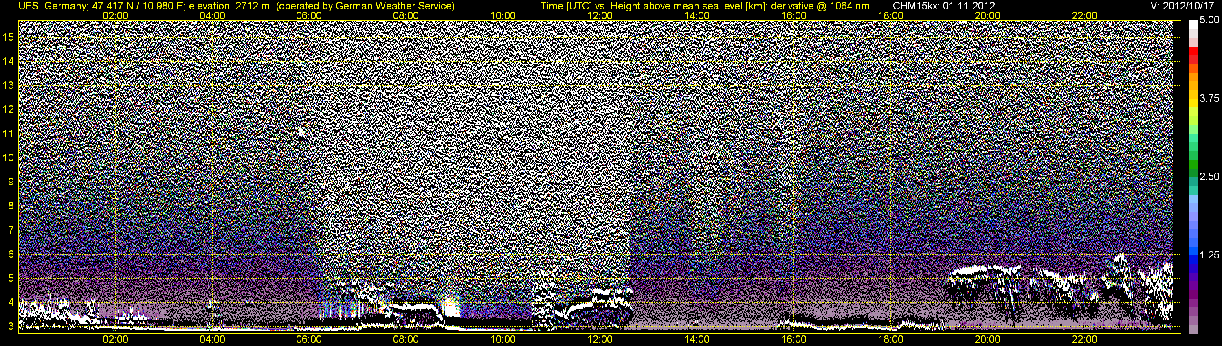Screen dimensions: 1222x346
Task: Click the height axis label '6.'
Action: point(12,254)
